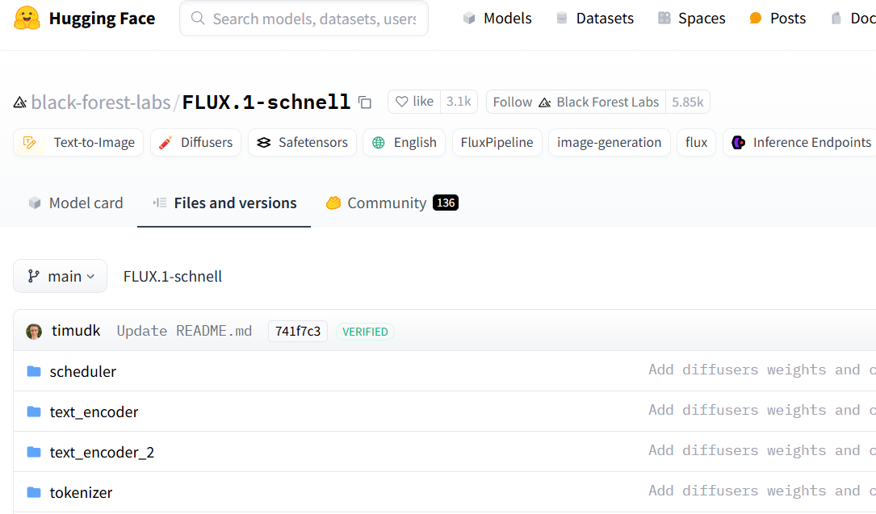
Task: Open Posts in the top navigation
Action: (778, 19)
